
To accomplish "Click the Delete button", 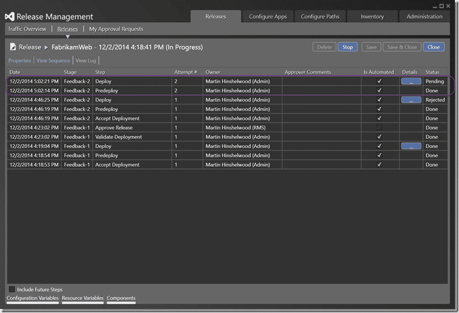I will point(324,47).
